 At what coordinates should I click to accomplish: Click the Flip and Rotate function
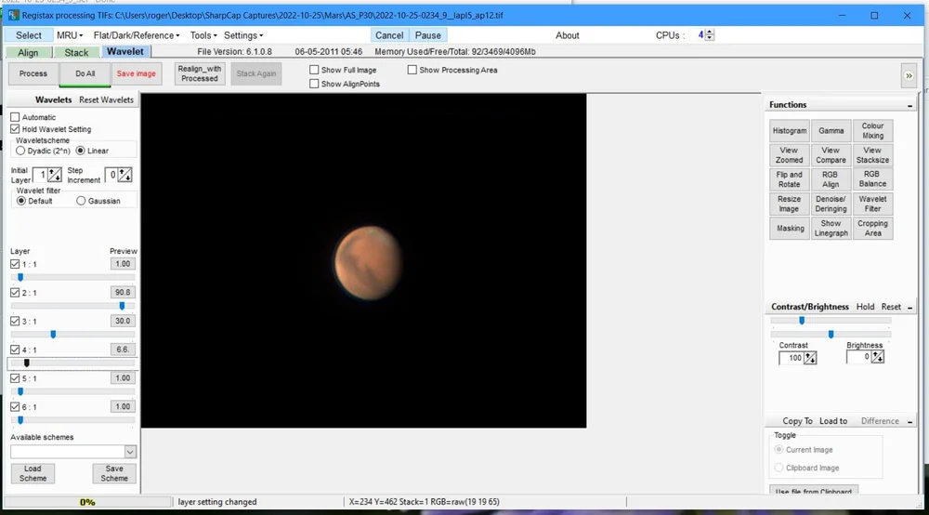(789, 179)
